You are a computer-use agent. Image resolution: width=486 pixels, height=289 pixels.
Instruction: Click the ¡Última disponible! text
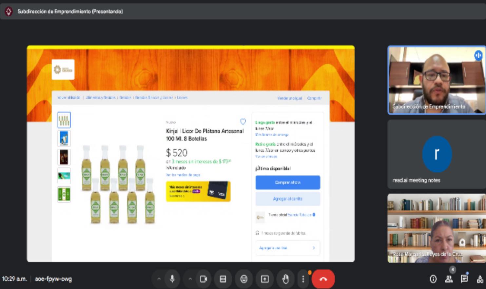[x=273, y=168]
